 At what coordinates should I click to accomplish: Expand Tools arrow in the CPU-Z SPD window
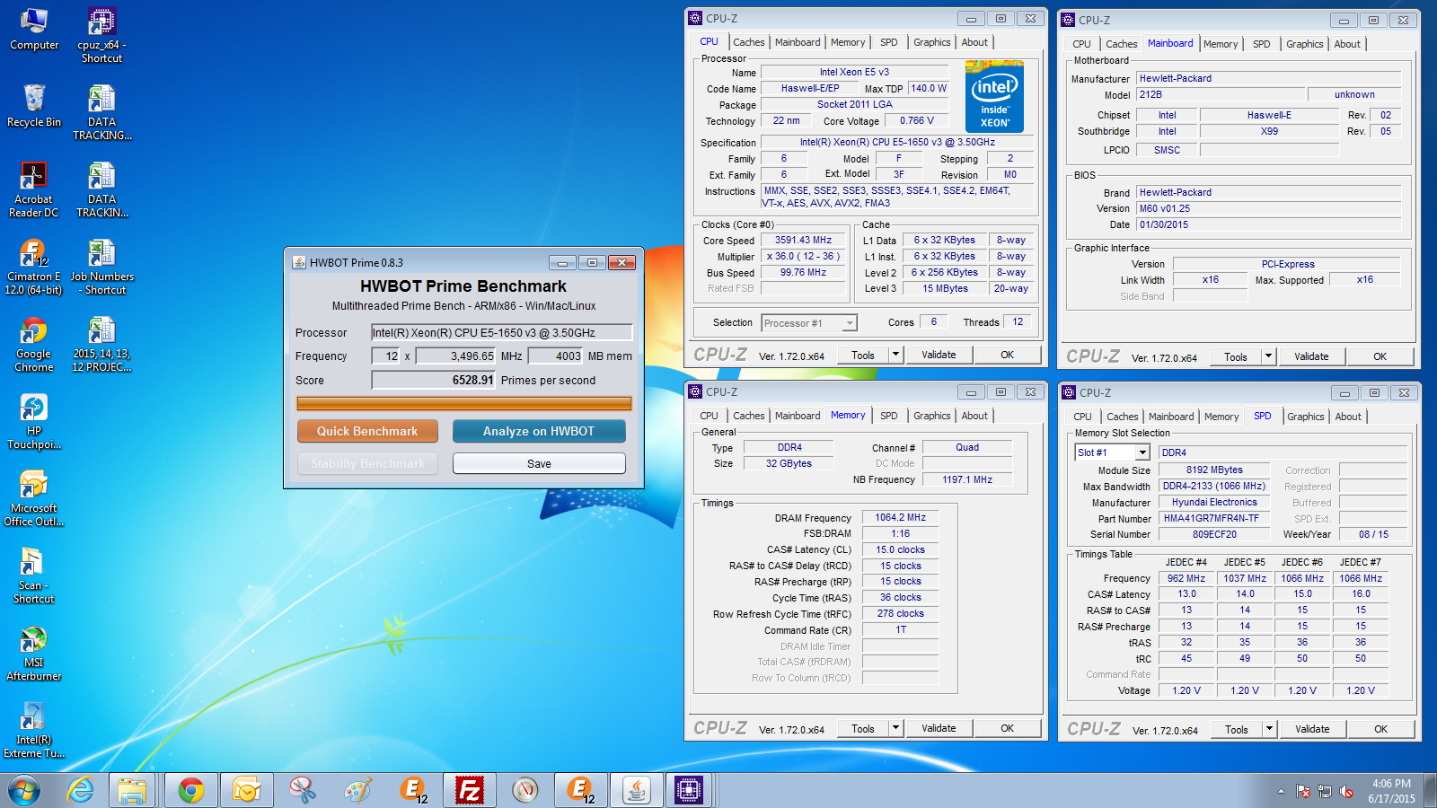pos(1269,729)
